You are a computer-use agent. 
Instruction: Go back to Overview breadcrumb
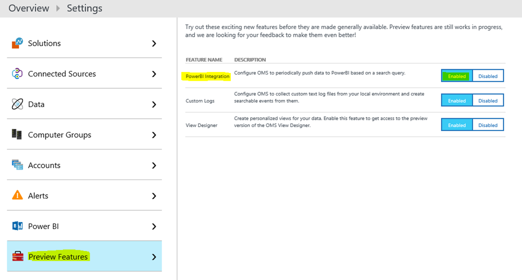pos(29,8)
